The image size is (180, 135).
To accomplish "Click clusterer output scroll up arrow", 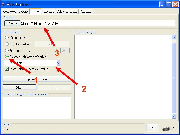I will tap(174, 37).
